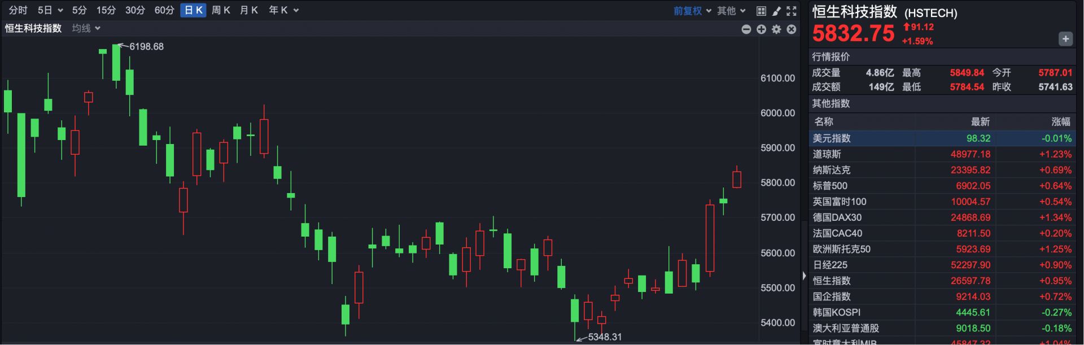This screenshot has width=1084, height=345.
Task: Select the drawing brush tool
Action: tap(776, 11)
